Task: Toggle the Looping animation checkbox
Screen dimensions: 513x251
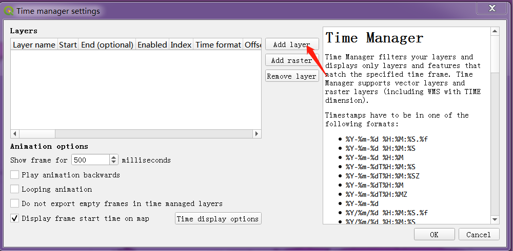Action: point(15,189)
